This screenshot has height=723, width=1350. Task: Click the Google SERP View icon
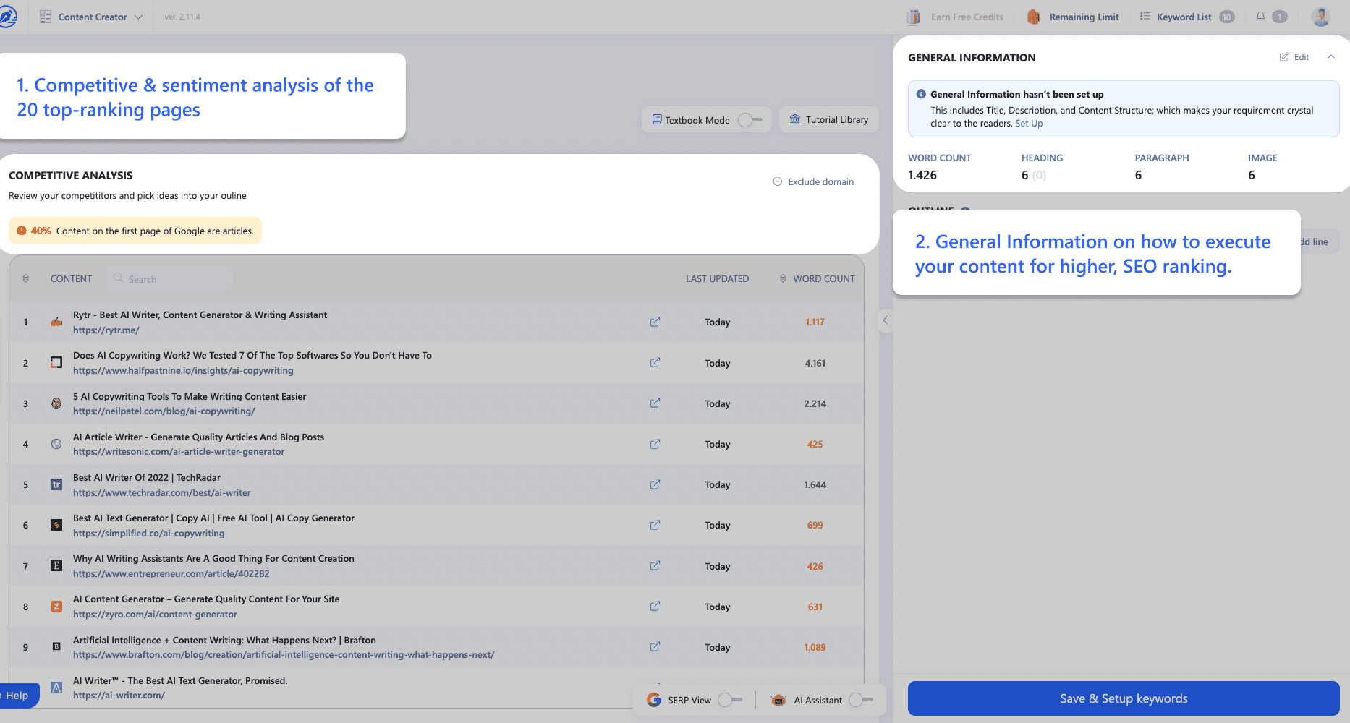pos(654,700)
